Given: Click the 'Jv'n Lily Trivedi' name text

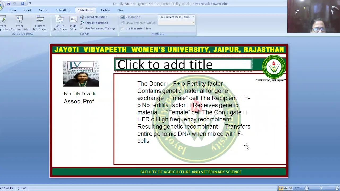Looking at the screenshot, I should [x=79, y=94].
